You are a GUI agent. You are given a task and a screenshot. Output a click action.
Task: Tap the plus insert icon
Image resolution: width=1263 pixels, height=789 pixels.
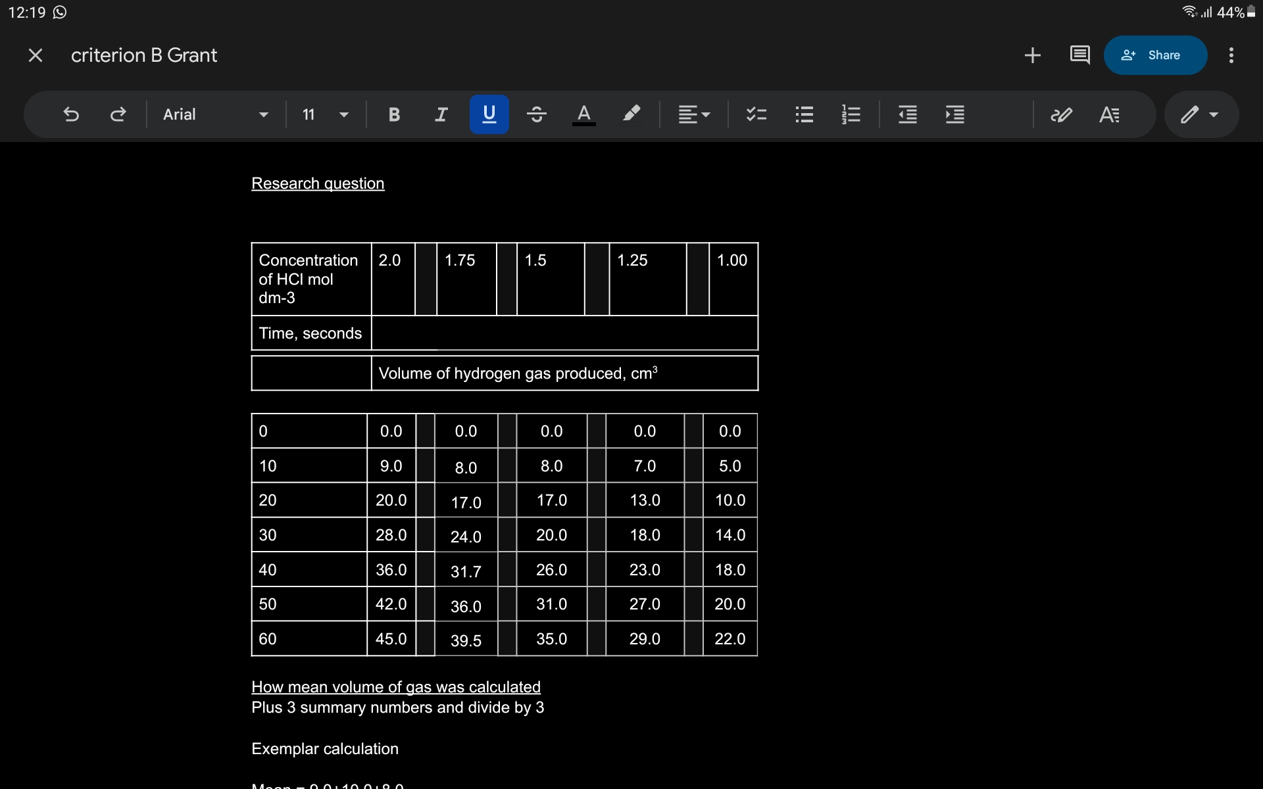coord(1033,55)
